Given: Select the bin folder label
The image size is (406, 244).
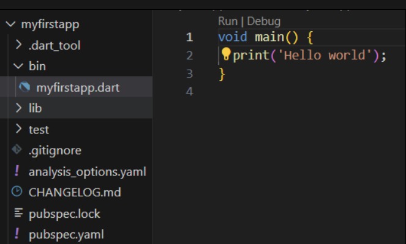Looking at the screenshot, I should click(x=37, y=66).
